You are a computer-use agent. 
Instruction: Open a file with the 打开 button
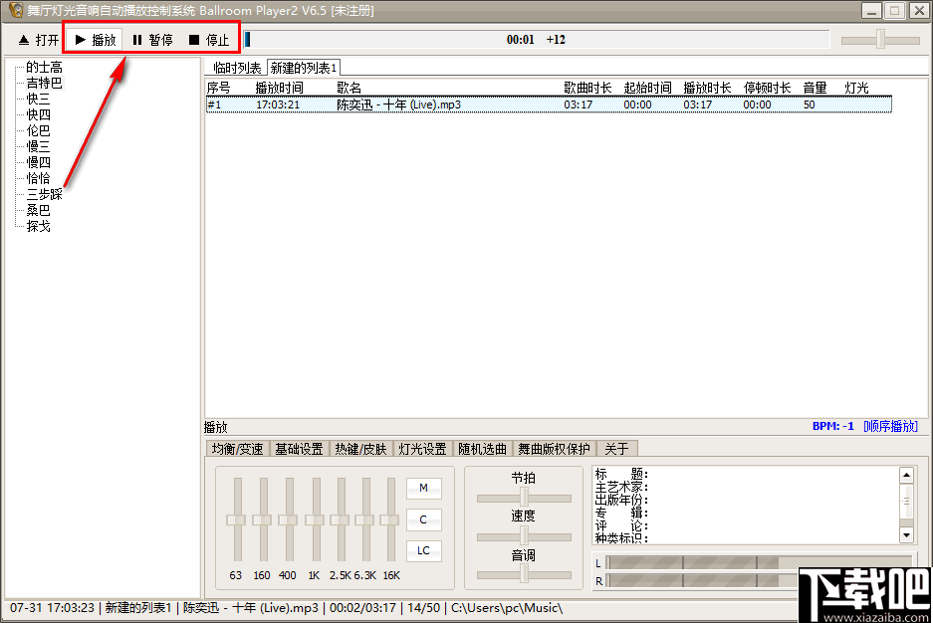point(39,40)
